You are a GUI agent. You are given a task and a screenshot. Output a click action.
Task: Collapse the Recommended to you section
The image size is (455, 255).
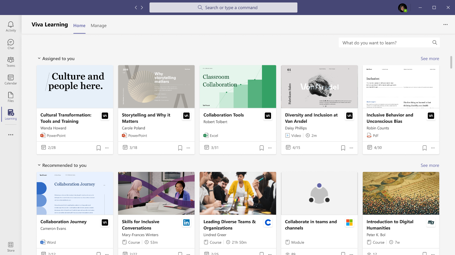tap(39, 165)
